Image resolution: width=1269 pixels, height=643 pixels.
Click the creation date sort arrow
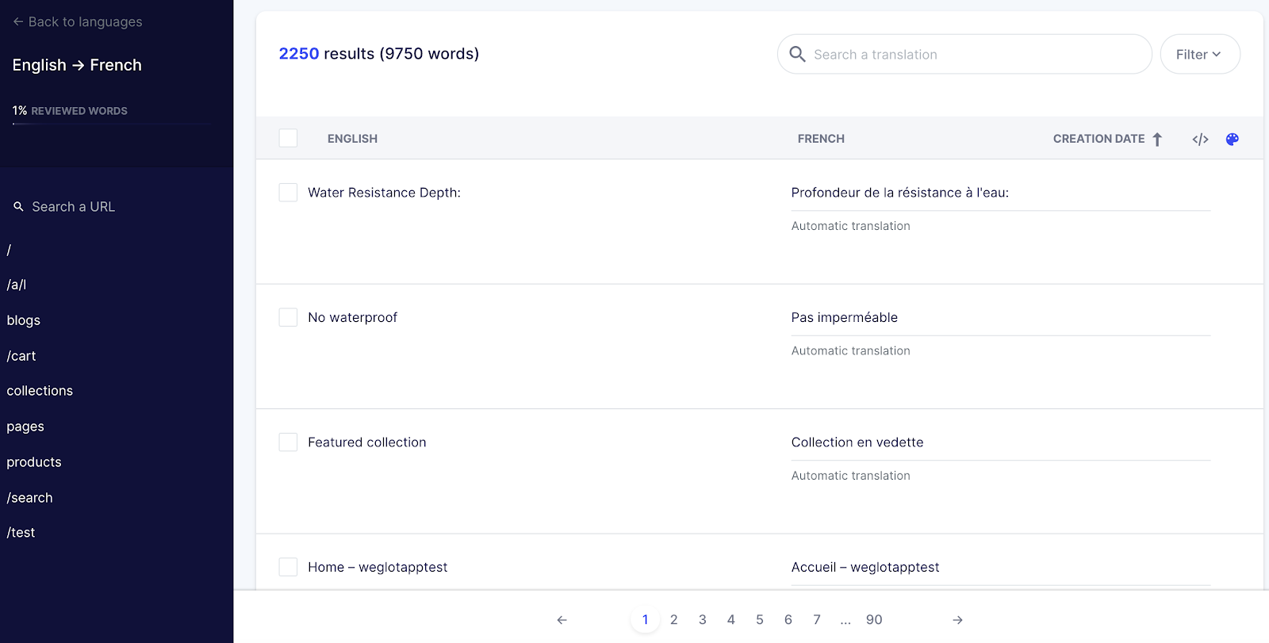1157,140
